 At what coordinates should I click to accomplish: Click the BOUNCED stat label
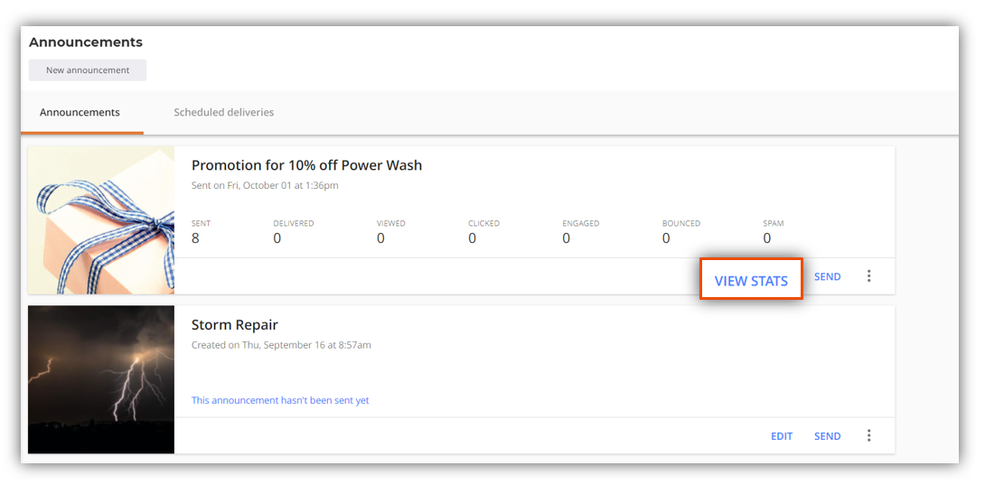click(x=681, y=223)
